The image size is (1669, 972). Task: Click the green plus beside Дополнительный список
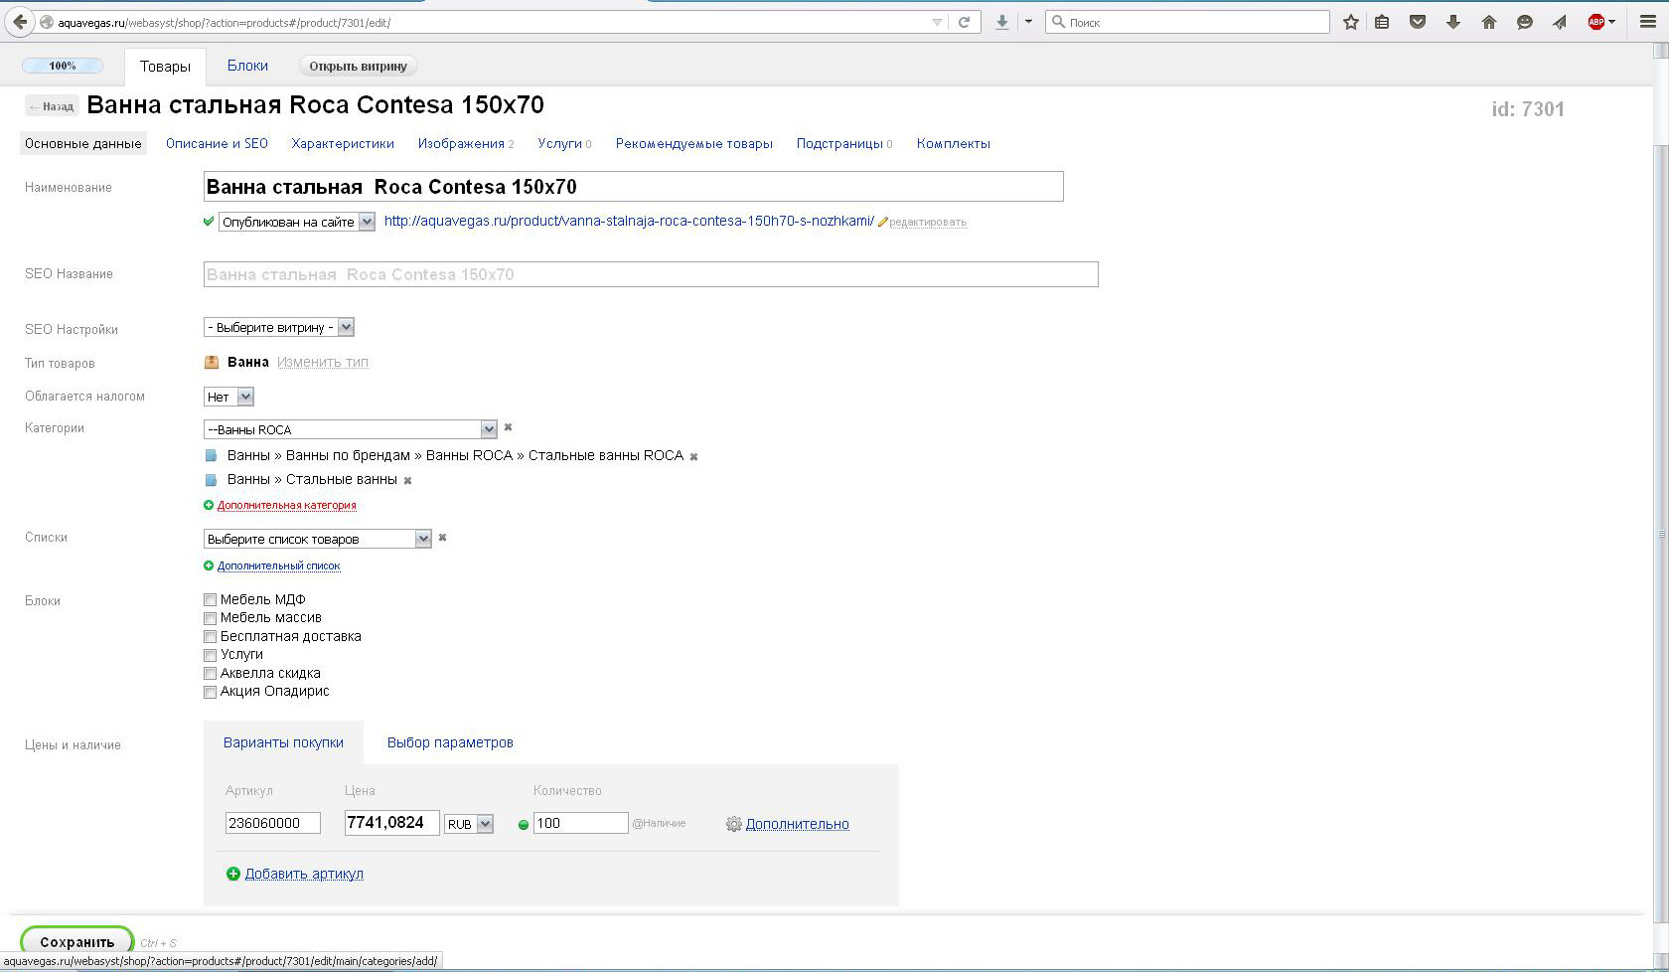pyautogui.click(x=209, y=566)
